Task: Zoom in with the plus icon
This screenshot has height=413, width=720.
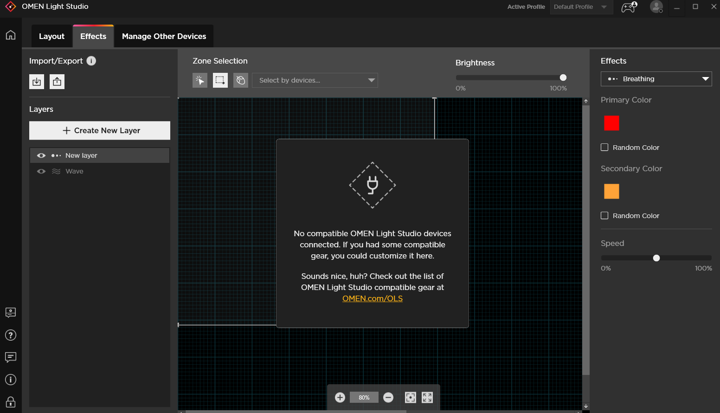Action: pyautogui.click(x=340, y=397)
